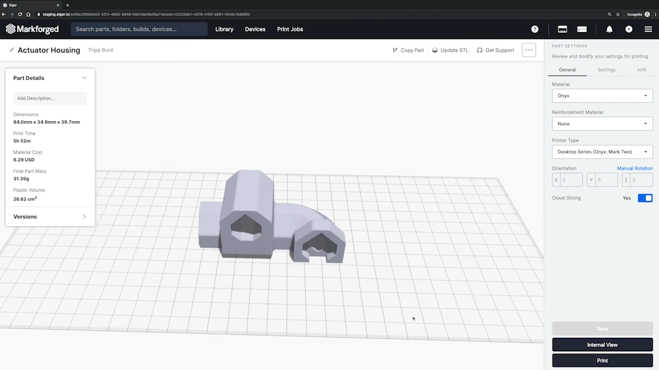Open the Reinforcement Material dropdown
The width and height of the screenshot is (659, 370).
pos(602,124)
